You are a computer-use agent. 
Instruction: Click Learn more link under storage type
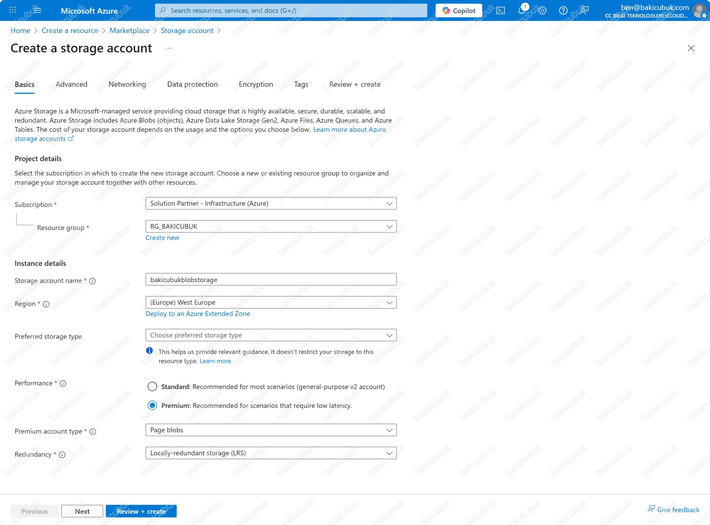(215, 361)
